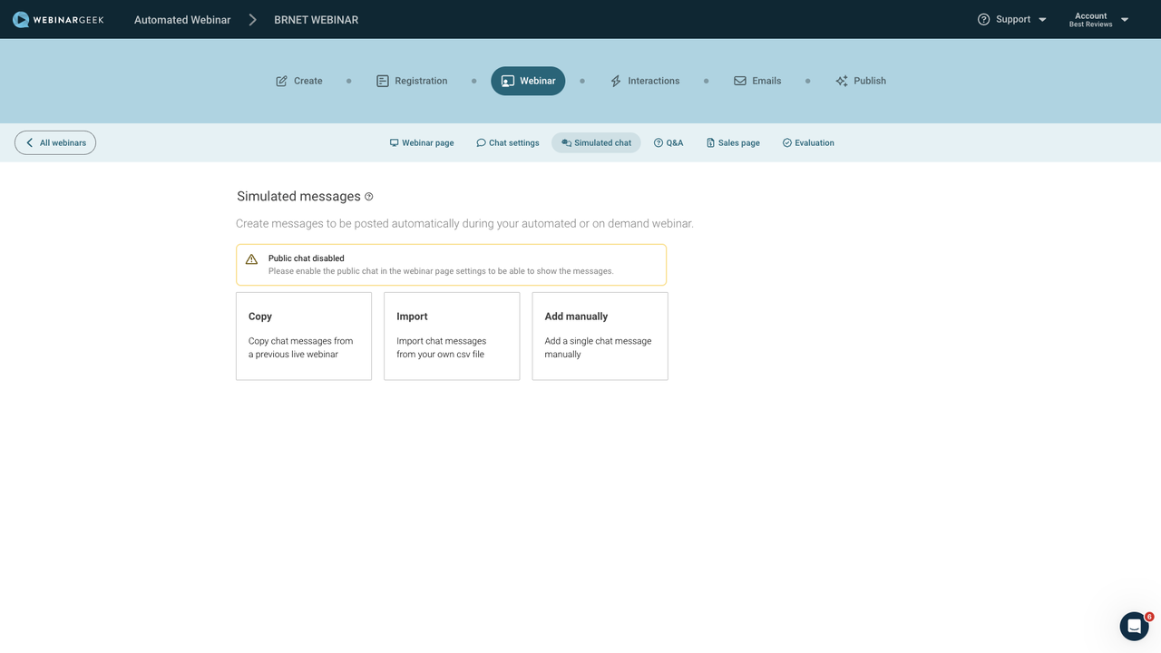The image size is (1161, 653).
Task: Open the Intercom chat bubble
Action: 1134,626
